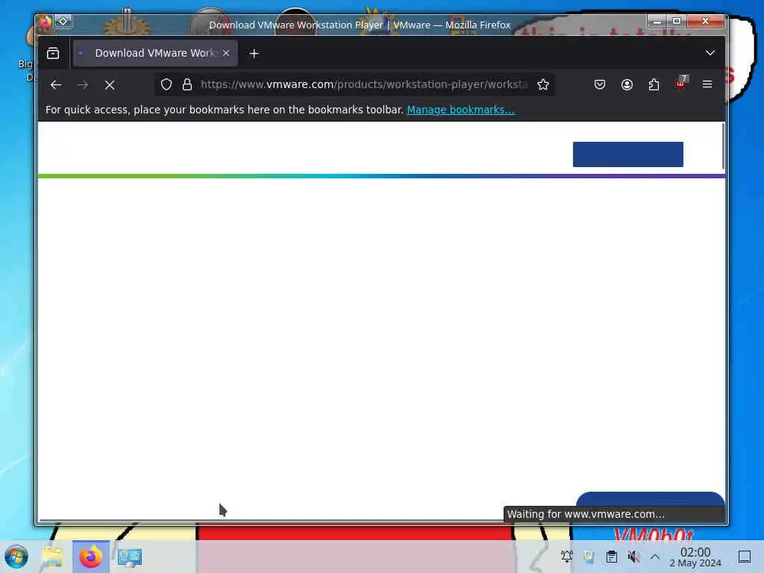Open the tracking protection shield icon

tap(166, 85)
